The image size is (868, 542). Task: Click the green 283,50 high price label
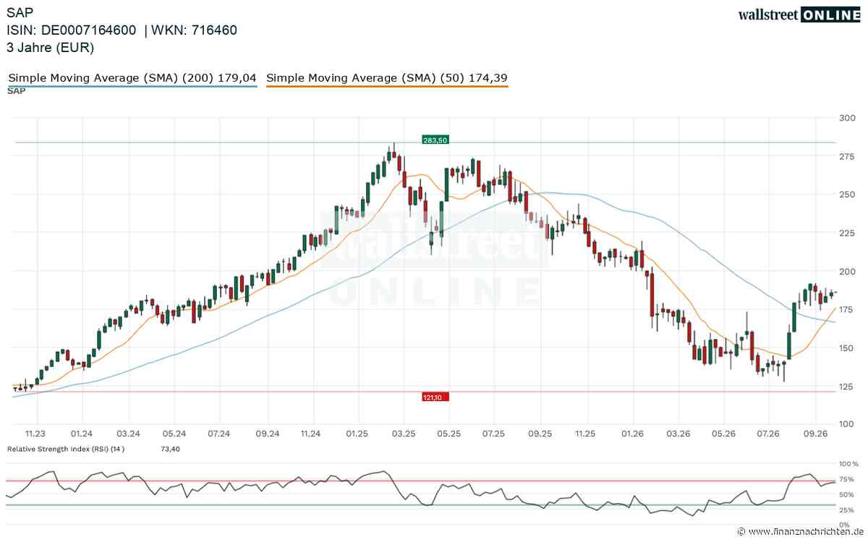(435, 139)
